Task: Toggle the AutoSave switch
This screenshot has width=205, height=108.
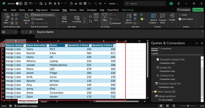Action: 19,3
